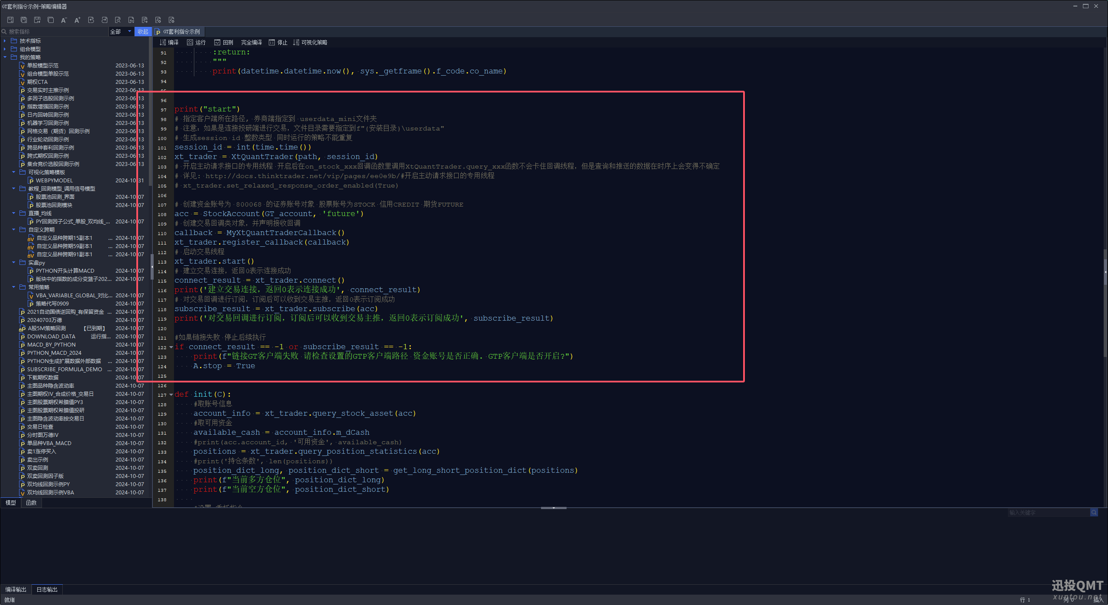Collapse the 实盘py folder
The width and height of the screenshot is (1108, 605).
click(x=13, y=263)
